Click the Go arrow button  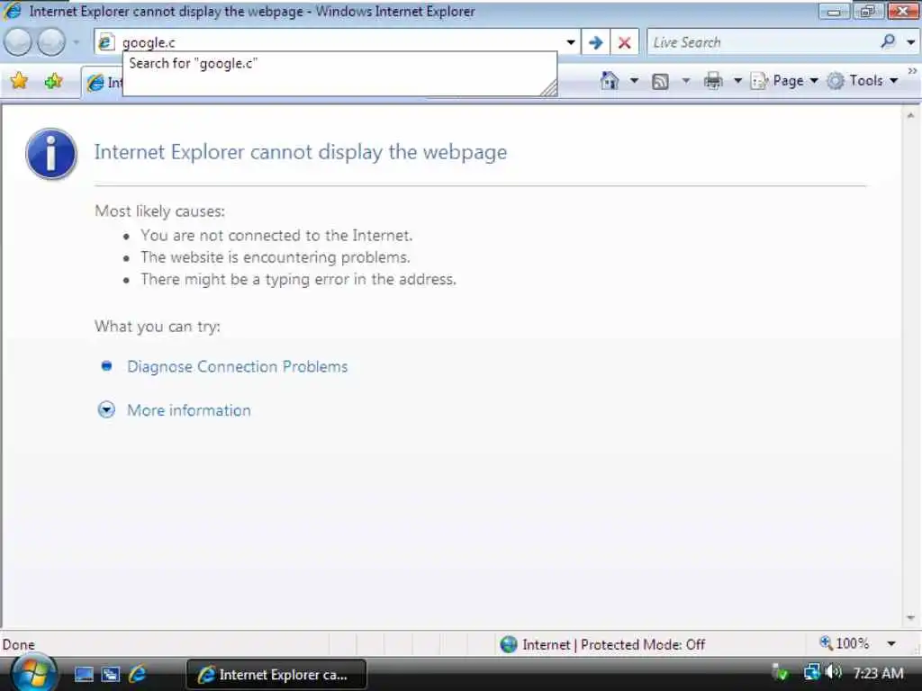[596, 42]
